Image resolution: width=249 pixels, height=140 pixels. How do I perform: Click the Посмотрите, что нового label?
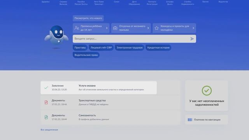pyautogui.click(x=88, y=18)
